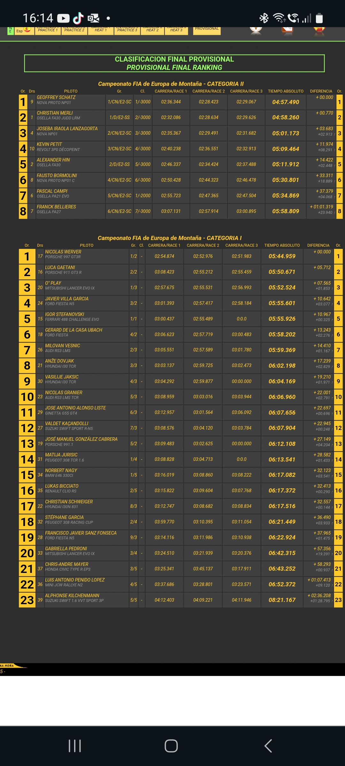Select the Spanish flag language option
This screenshot has width=345, height=766.
pyautogui.click(x=27, y=29)
